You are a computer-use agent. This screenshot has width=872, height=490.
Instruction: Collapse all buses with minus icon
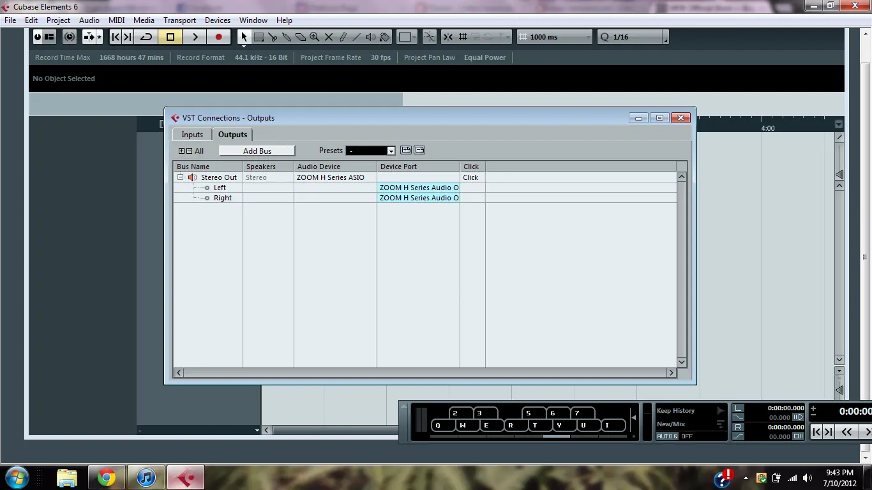click(189, 151)
